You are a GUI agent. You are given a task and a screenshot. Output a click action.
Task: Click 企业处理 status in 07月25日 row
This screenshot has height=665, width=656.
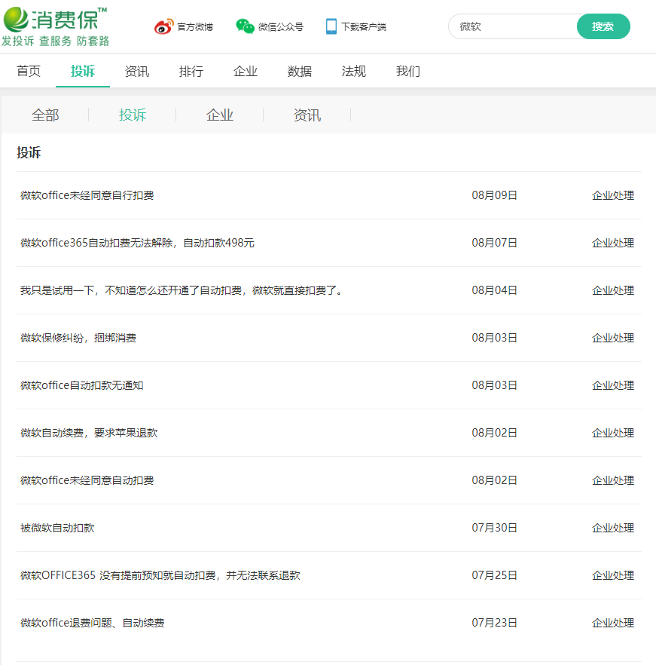click(613, 575)
